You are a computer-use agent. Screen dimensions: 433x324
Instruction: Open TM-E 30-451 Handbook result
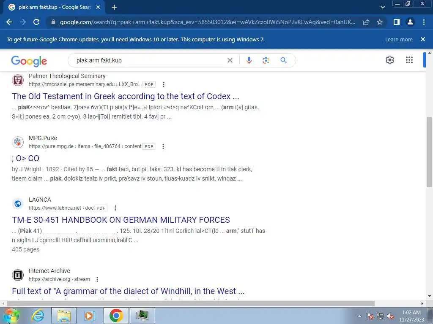click(x=121, y=220)
